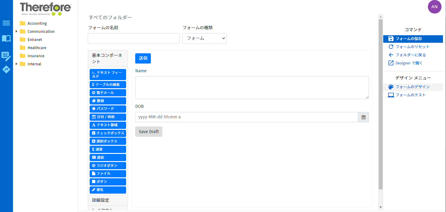This screenshot has width=446, height=212.
Task: Add a 数値 number component
Action: pyautogui.click(x=108, y=101)
